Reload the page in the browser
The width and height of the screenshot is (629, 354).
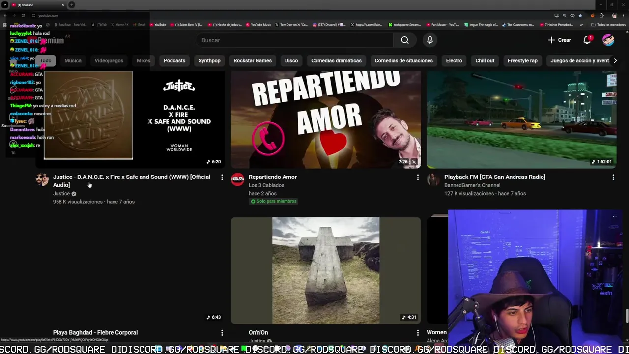tap(23, 15)
